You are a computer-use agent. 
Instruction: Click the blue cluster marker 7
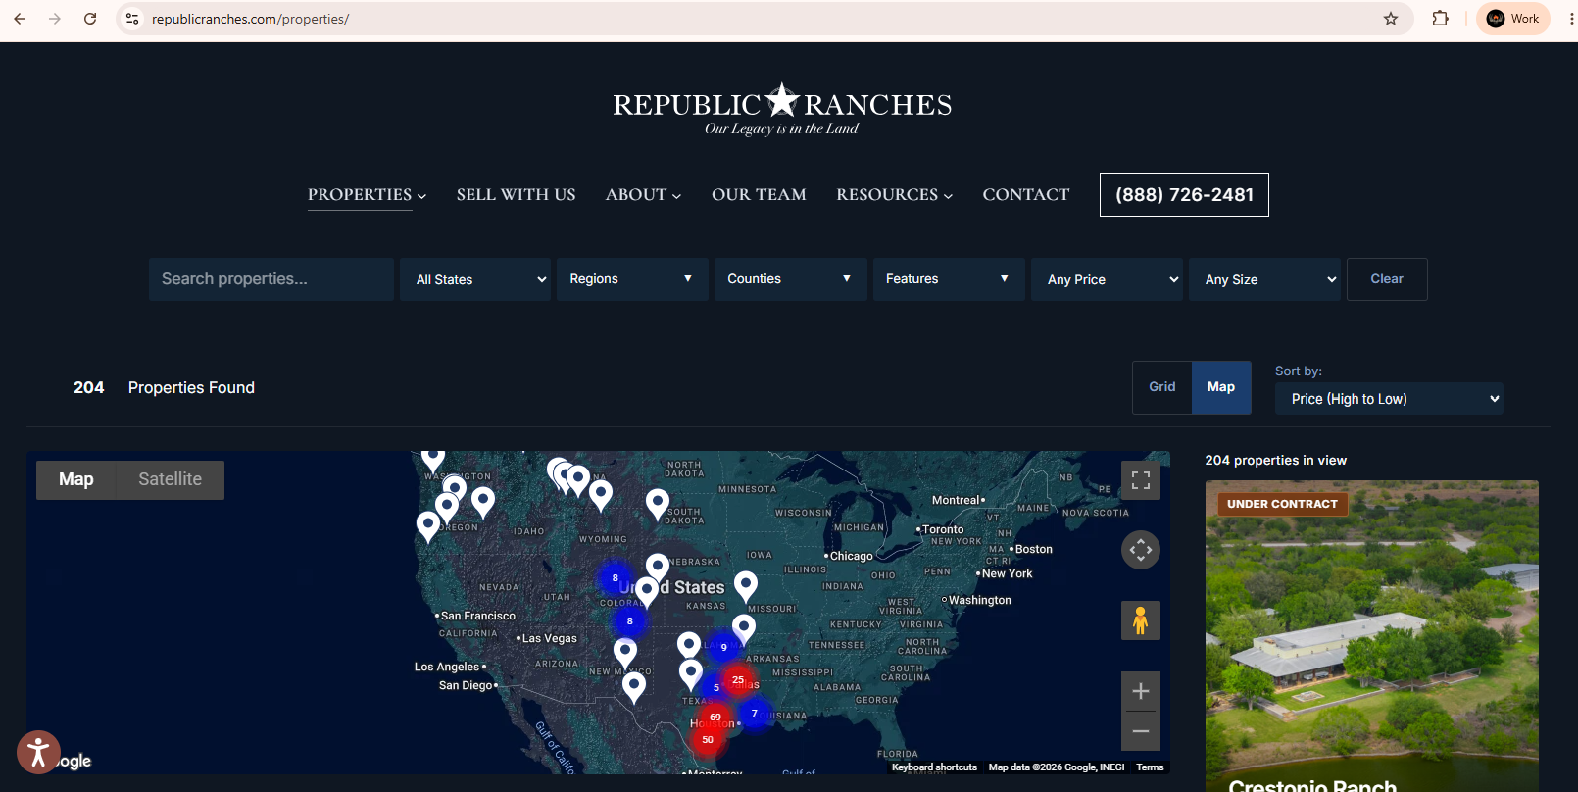tap(754, 714)
